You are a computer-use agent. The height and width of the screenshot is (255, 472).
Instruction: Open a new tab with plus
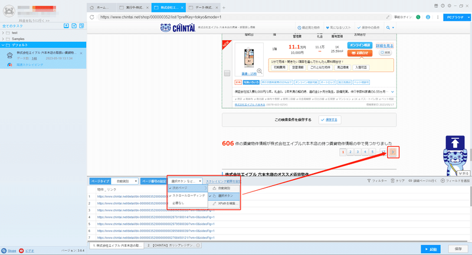pyautogui.click(x=224, y=8)
